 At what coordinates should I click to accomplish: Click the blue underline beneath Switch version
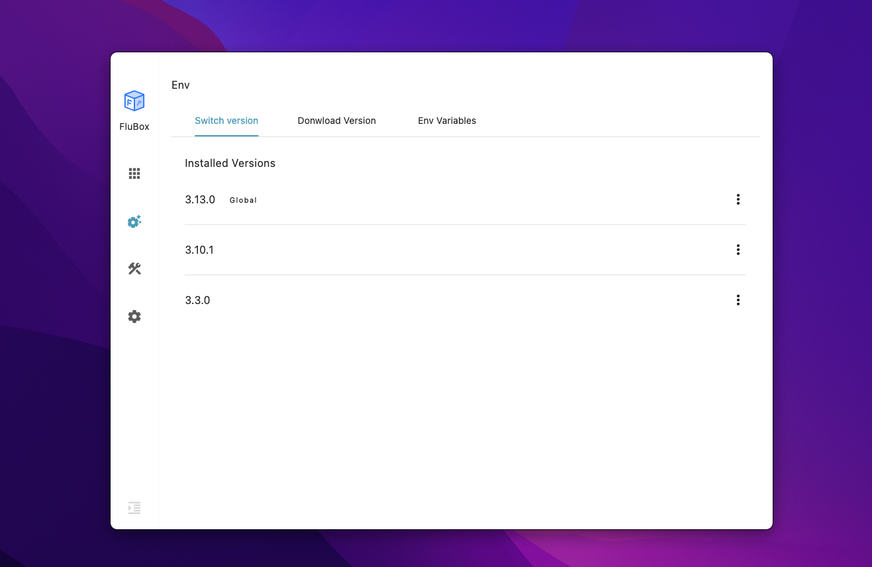point(226,135)
